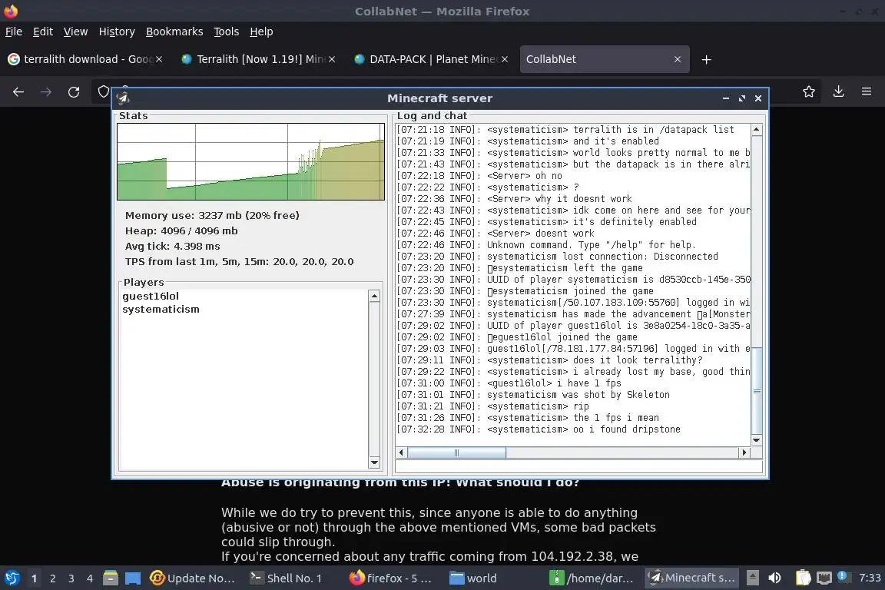Open the Edit menu in Firefox

coord(43,31)
